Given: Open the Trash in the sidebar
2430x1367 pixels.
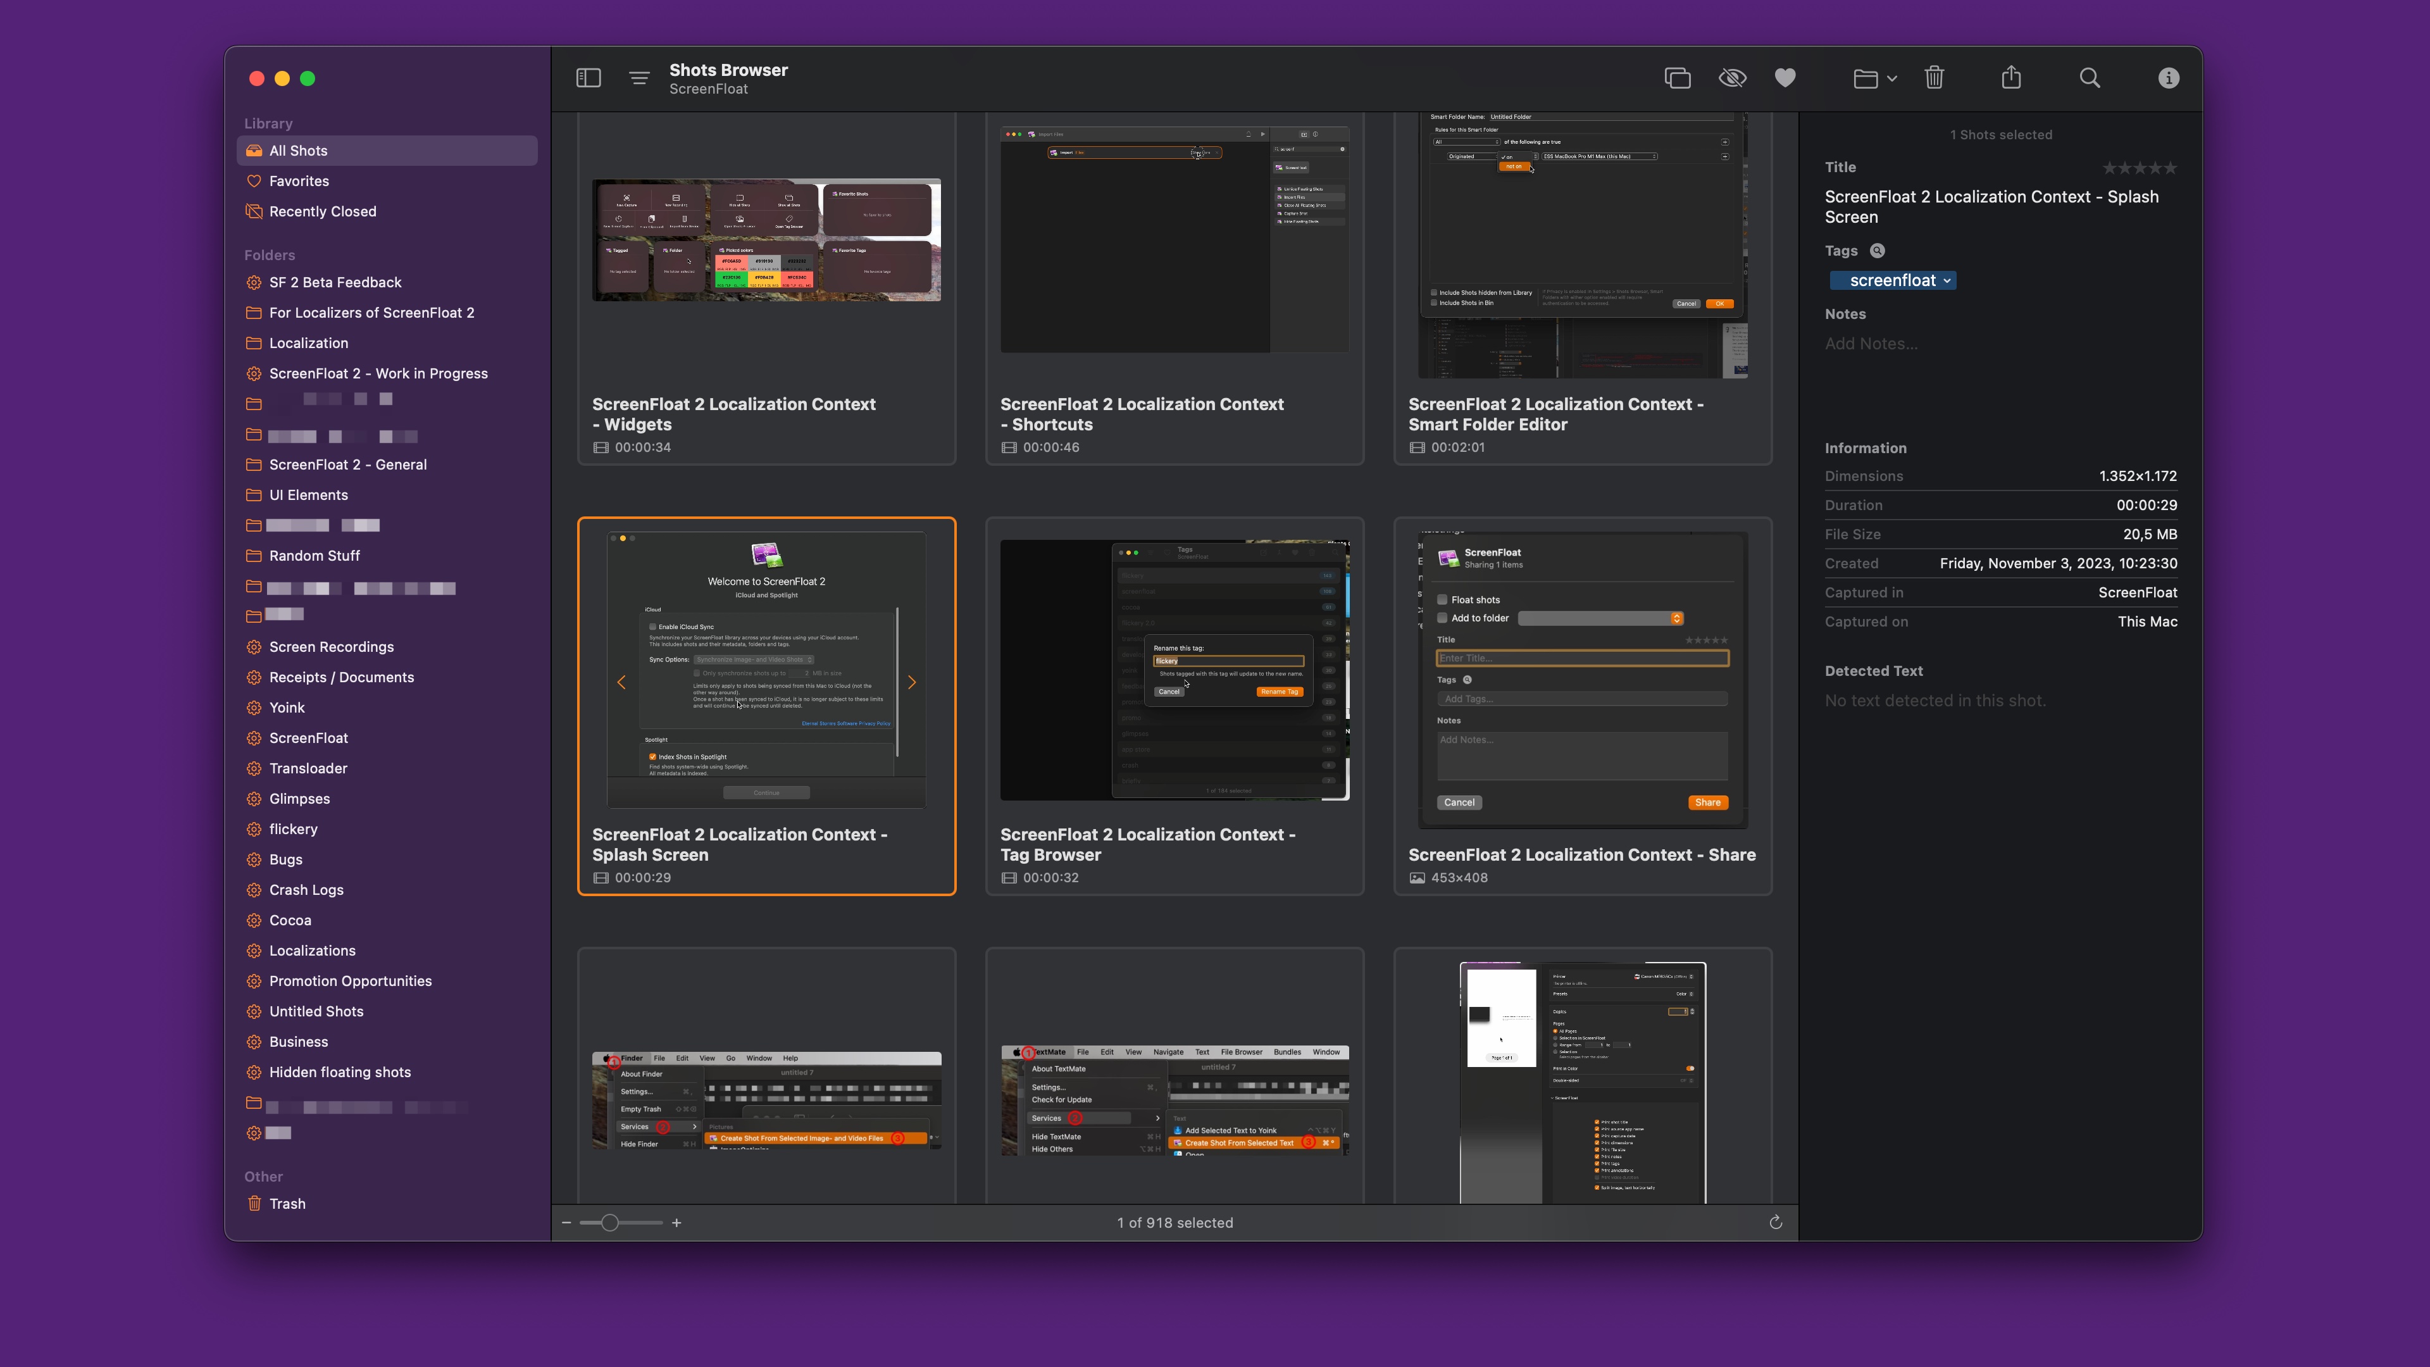Looking at the screenshot, I should [x=287, y=1204].
